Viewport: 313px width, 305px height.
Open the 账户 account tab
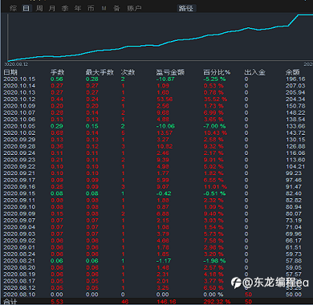(134, 9)
